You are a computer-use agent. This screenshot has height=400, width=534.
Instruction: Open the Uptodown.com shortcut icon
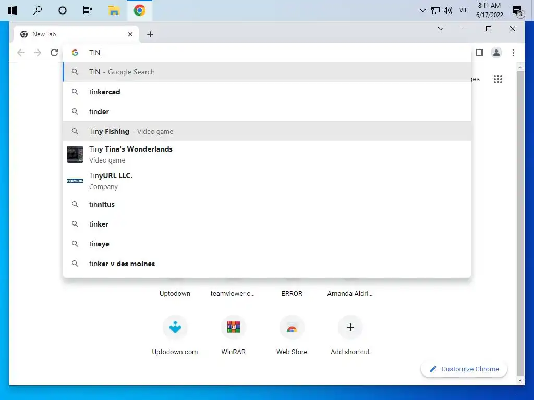click(175, 327)
